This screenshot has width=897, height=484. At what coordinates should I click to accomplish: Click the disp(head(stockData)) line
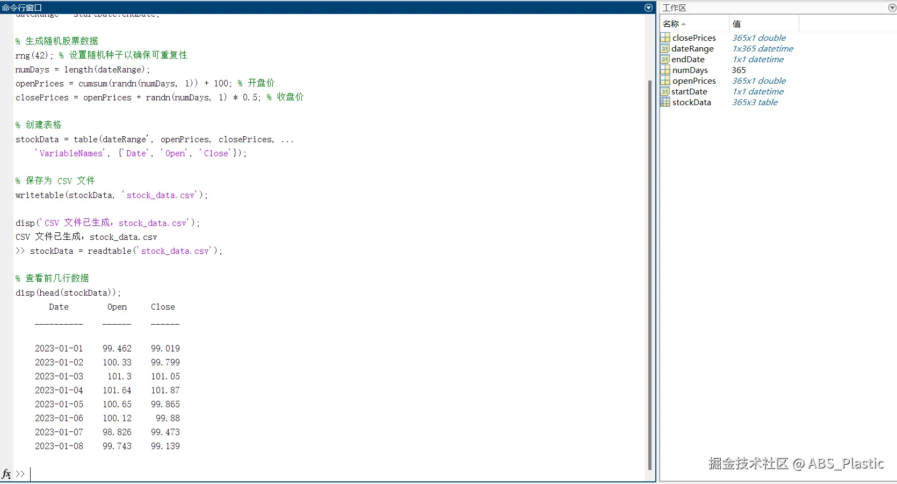click(x=68, y=292)
